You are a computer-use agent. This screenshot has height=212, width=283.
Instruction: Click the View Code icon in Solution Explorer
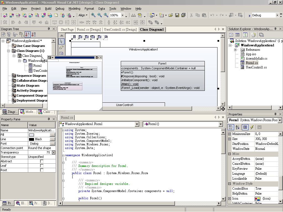tap(231, 35)
